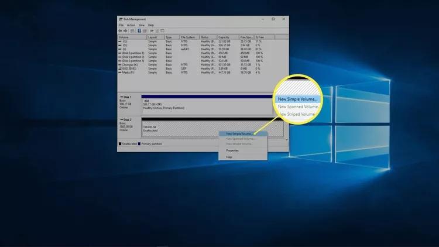Click the blue Help icon in the toolbar
The width and height of the screenshot is (439, 247).
pos(139,30)
